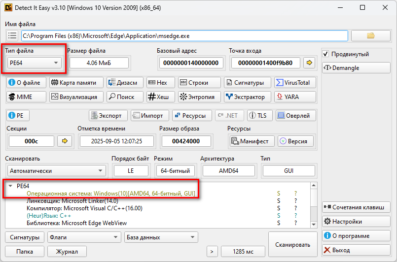Click the 'Сканировать' scan button

[x=292, y=245]
